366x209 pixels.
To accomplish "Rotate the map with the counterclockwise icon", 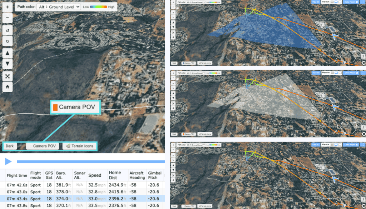I will (7, 30).
